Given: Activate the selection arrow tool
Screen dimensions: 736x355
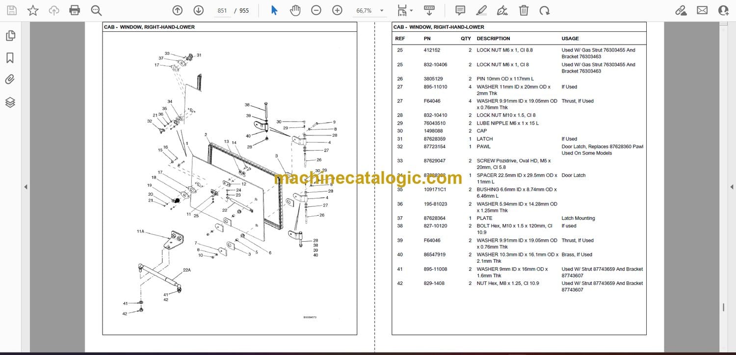Looking at the screenshot, I should pyautogui.click(x=274, y=10).
